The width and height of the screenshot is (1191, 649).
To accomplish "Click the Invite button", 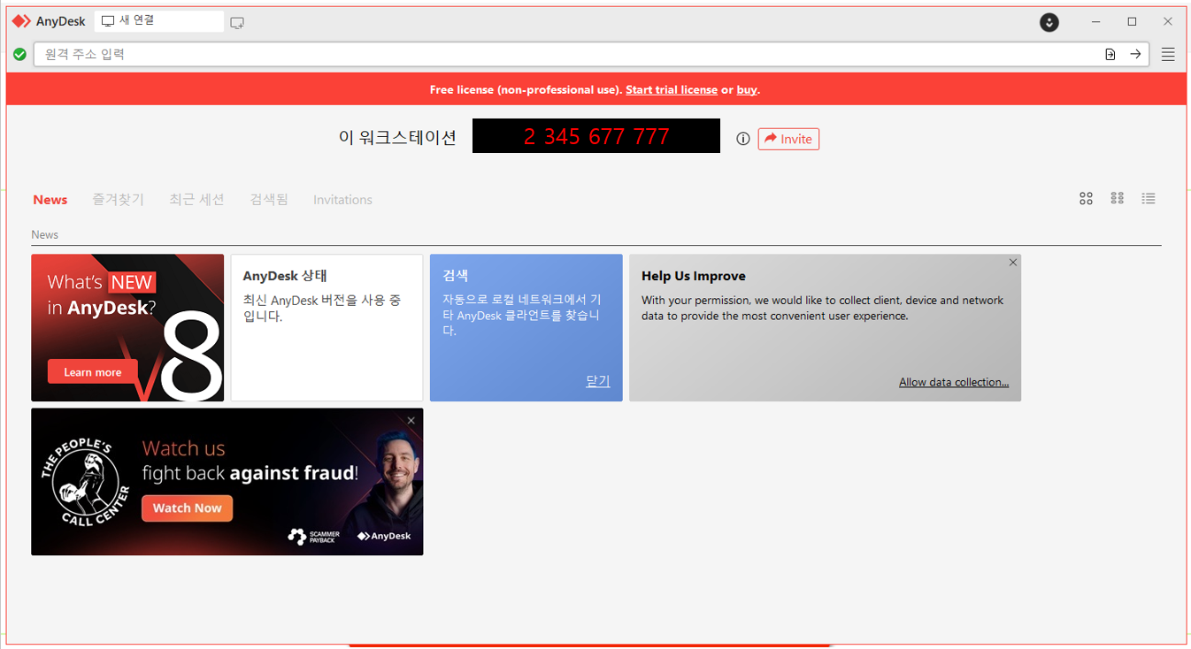I will [x=788, y=139].
